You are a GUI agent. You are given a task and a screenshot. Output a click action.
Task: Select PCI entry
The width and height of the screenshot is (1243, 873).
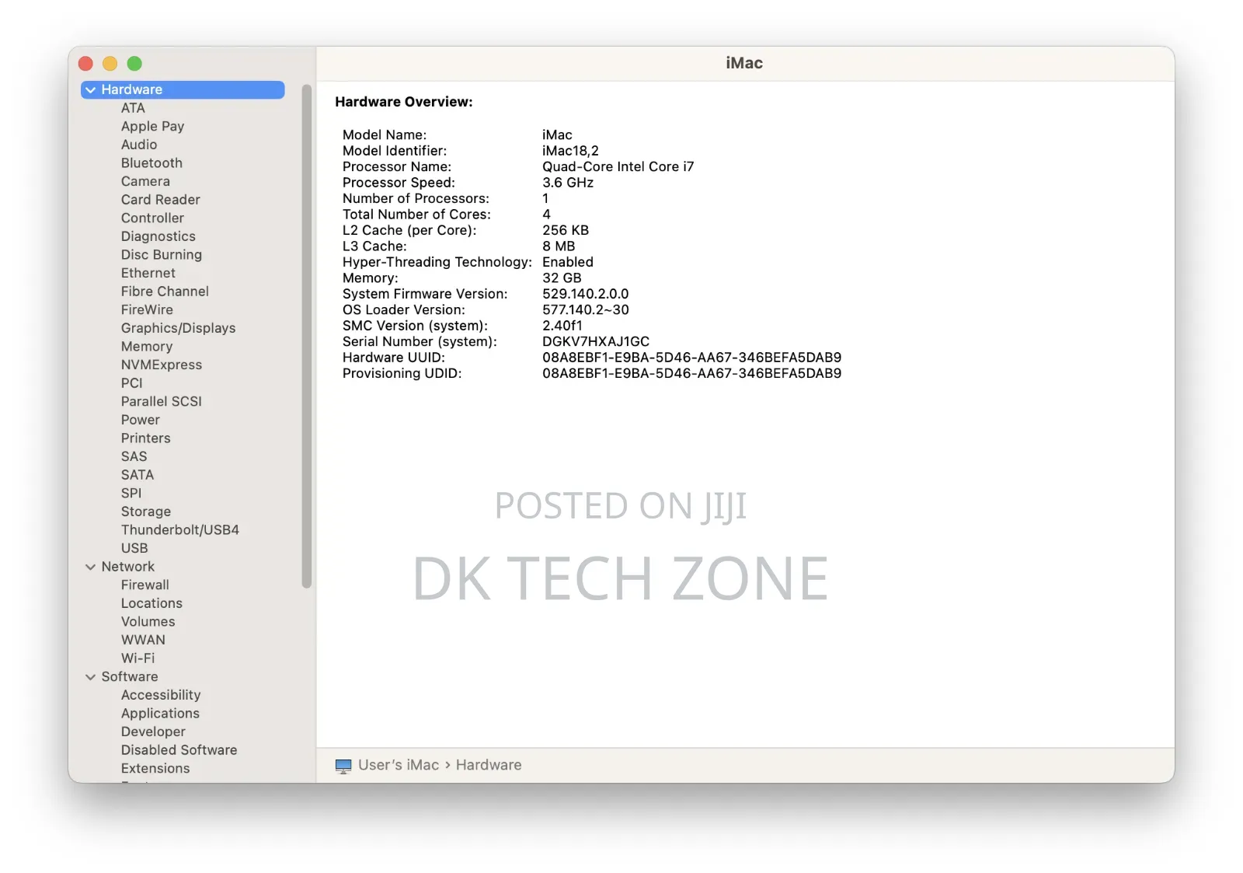click(x=131, y=383)
